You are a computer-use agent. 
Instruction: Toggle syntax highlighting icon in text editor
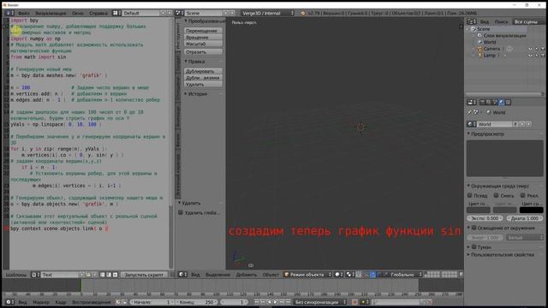click(115, 275)
